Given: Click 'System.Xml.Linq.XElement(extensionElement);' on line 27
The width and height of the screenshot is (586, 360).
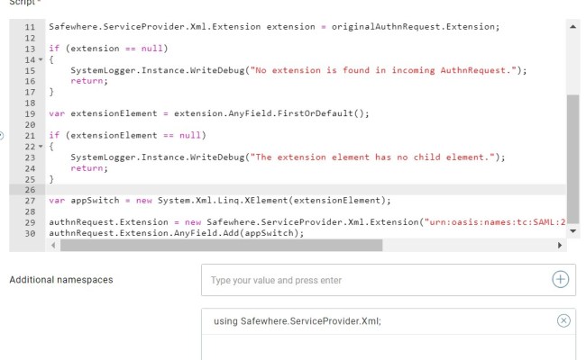Looking at the screenshot, I should click(274, 201).
